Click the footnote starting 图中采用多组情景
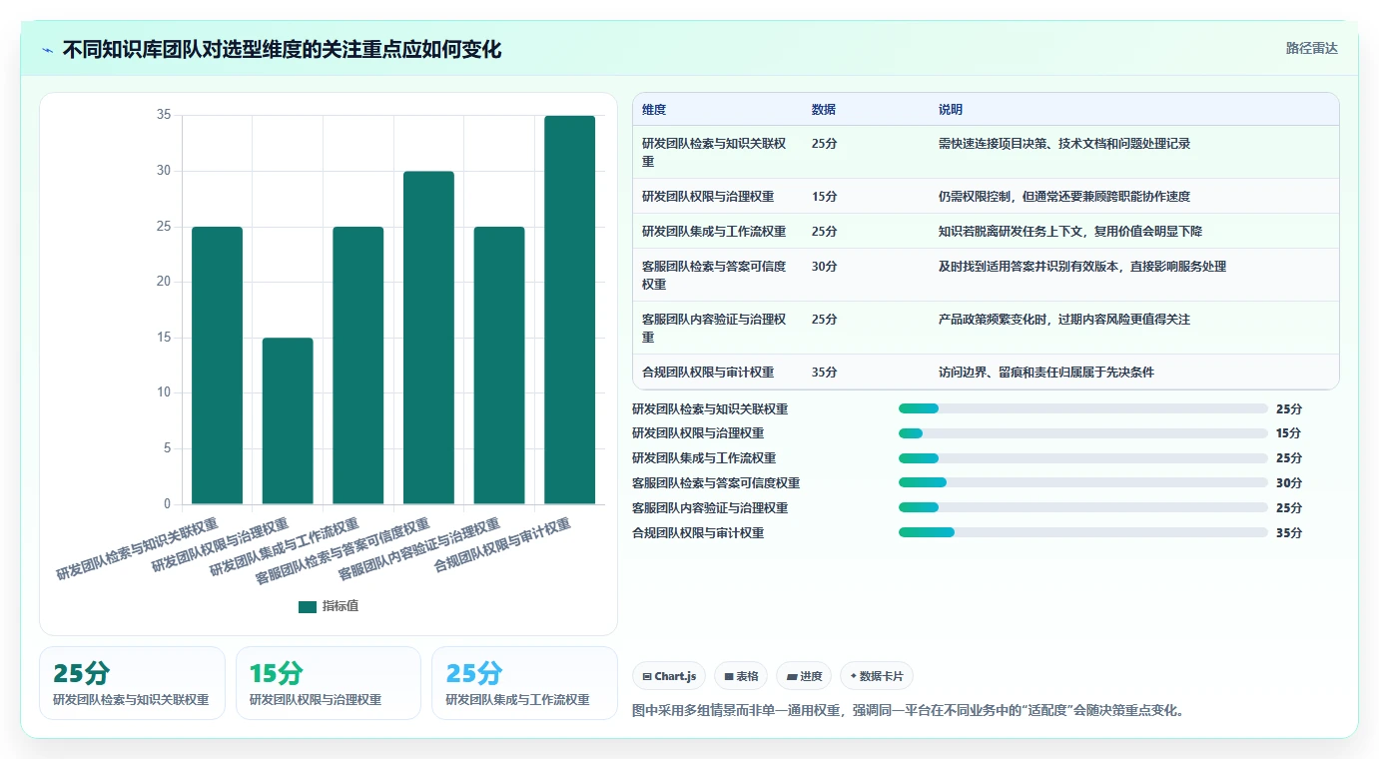This screenshot has width=1379, height=759. point(909,711)
